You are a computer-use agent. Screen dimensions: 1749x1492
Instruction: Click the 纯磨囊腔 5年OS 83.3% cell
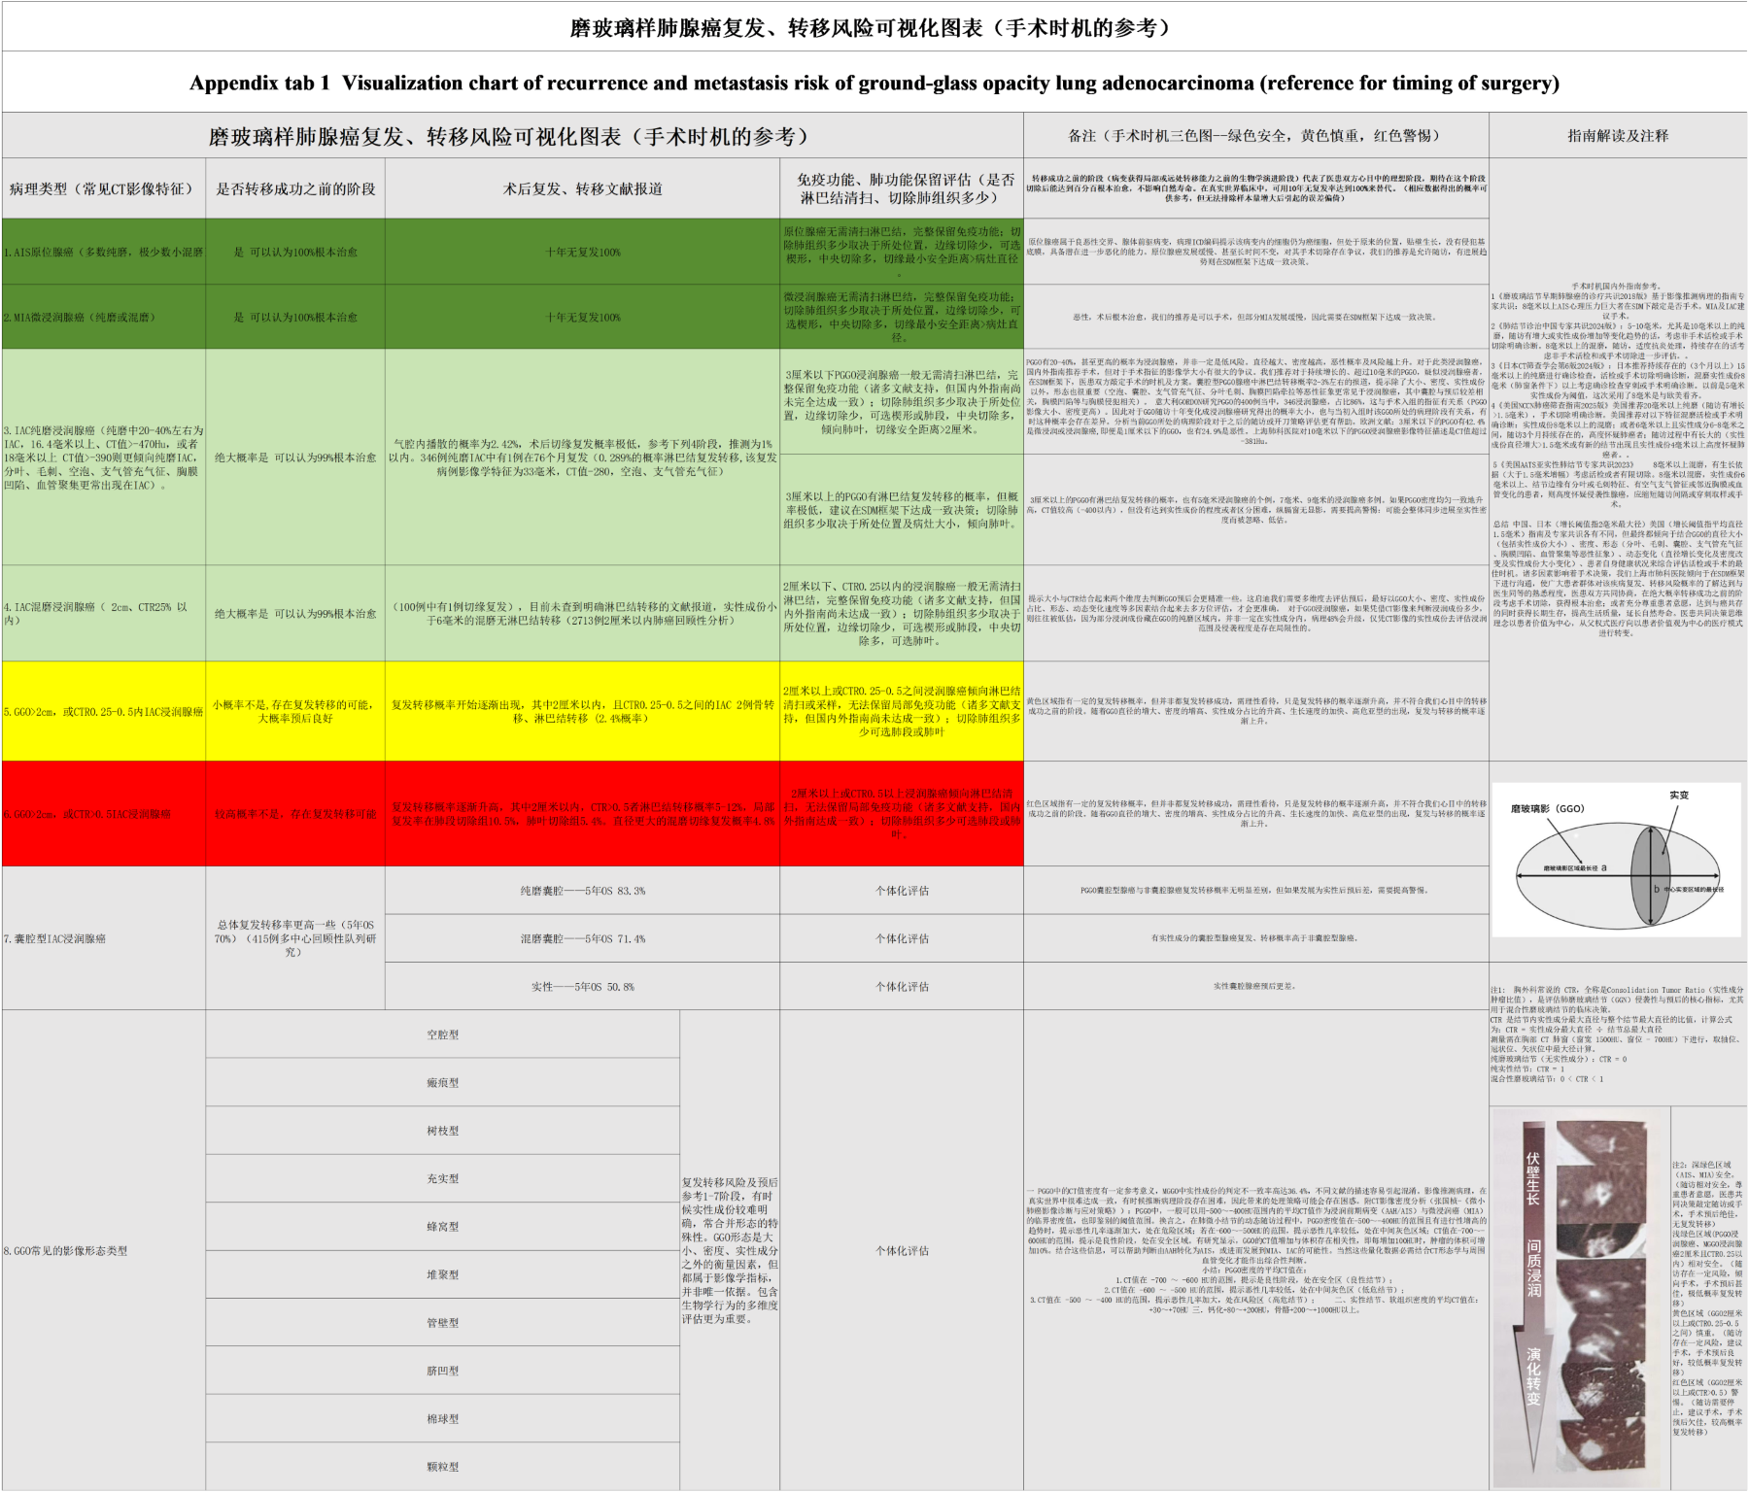click(582, 890)
